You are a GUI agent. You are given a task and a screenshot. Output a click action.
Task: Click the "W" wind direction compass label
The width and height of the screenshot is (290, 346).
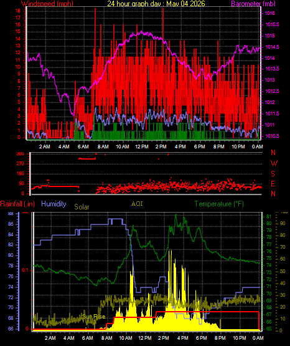[x=274, y=163]
